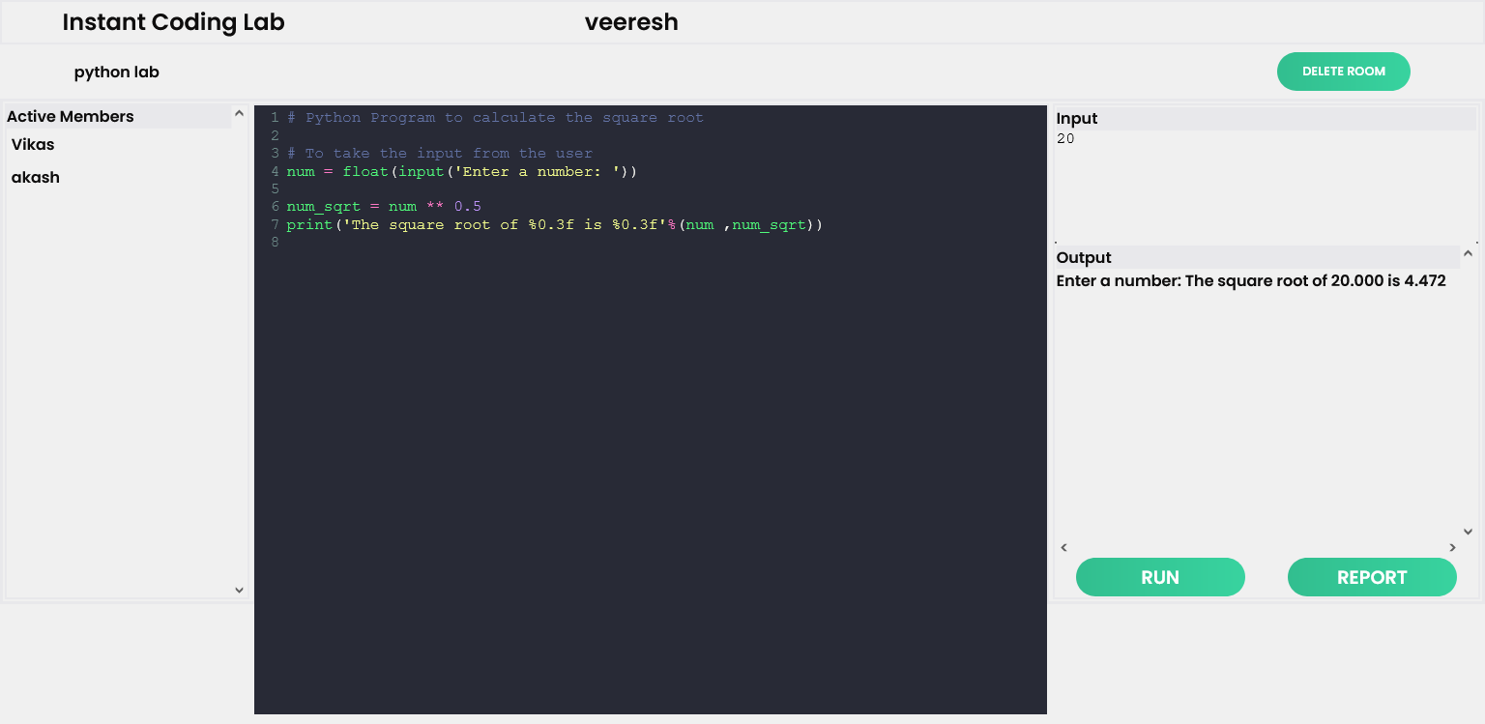Click line number 8 in the editor gutter
Screen dimensions: 1485x724
tap(275, 243)
